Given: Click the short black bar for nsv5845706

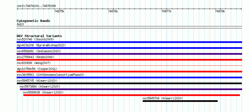Looking at the screenshot, I should click(180, 101).
